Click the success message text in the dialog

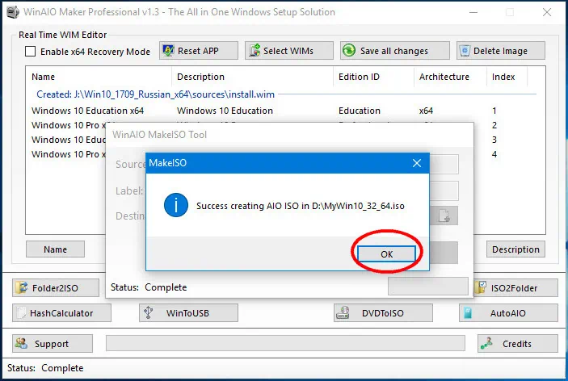[301, 206]
